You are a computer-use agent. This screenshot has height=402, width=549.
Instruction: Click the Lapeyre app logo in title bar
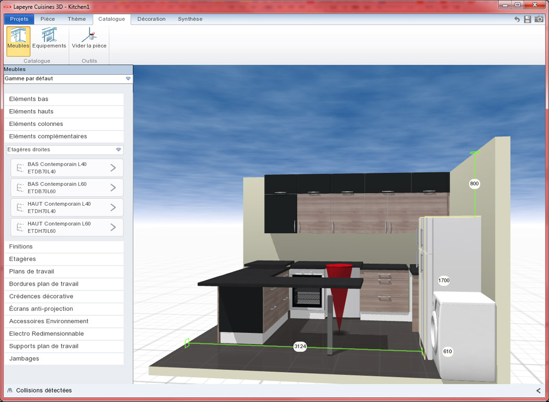click(x=7, y=7)
